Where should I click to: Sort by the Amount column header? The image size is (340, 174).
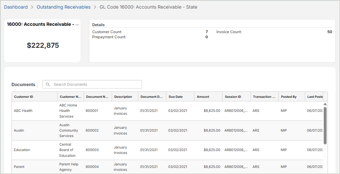tap(203, 97)
